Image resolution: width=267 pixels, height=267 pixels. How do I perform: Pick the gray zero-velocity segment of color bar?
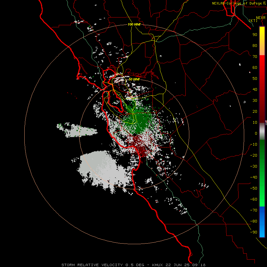tap(262, 131)
